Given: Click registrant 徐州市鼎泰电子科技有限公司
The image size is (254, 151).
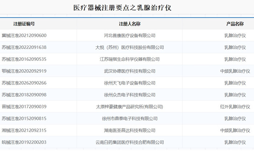Looking at the screenshot, I should [x=130, y=118].
